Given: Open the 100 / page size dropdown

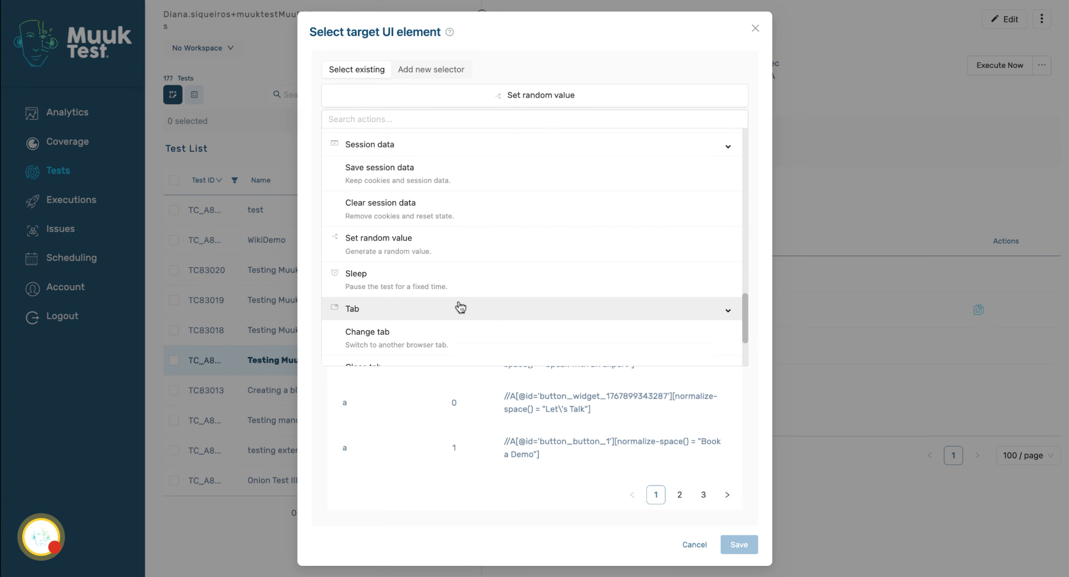Looking at the screenshot, I should [x=1028, y=456].
